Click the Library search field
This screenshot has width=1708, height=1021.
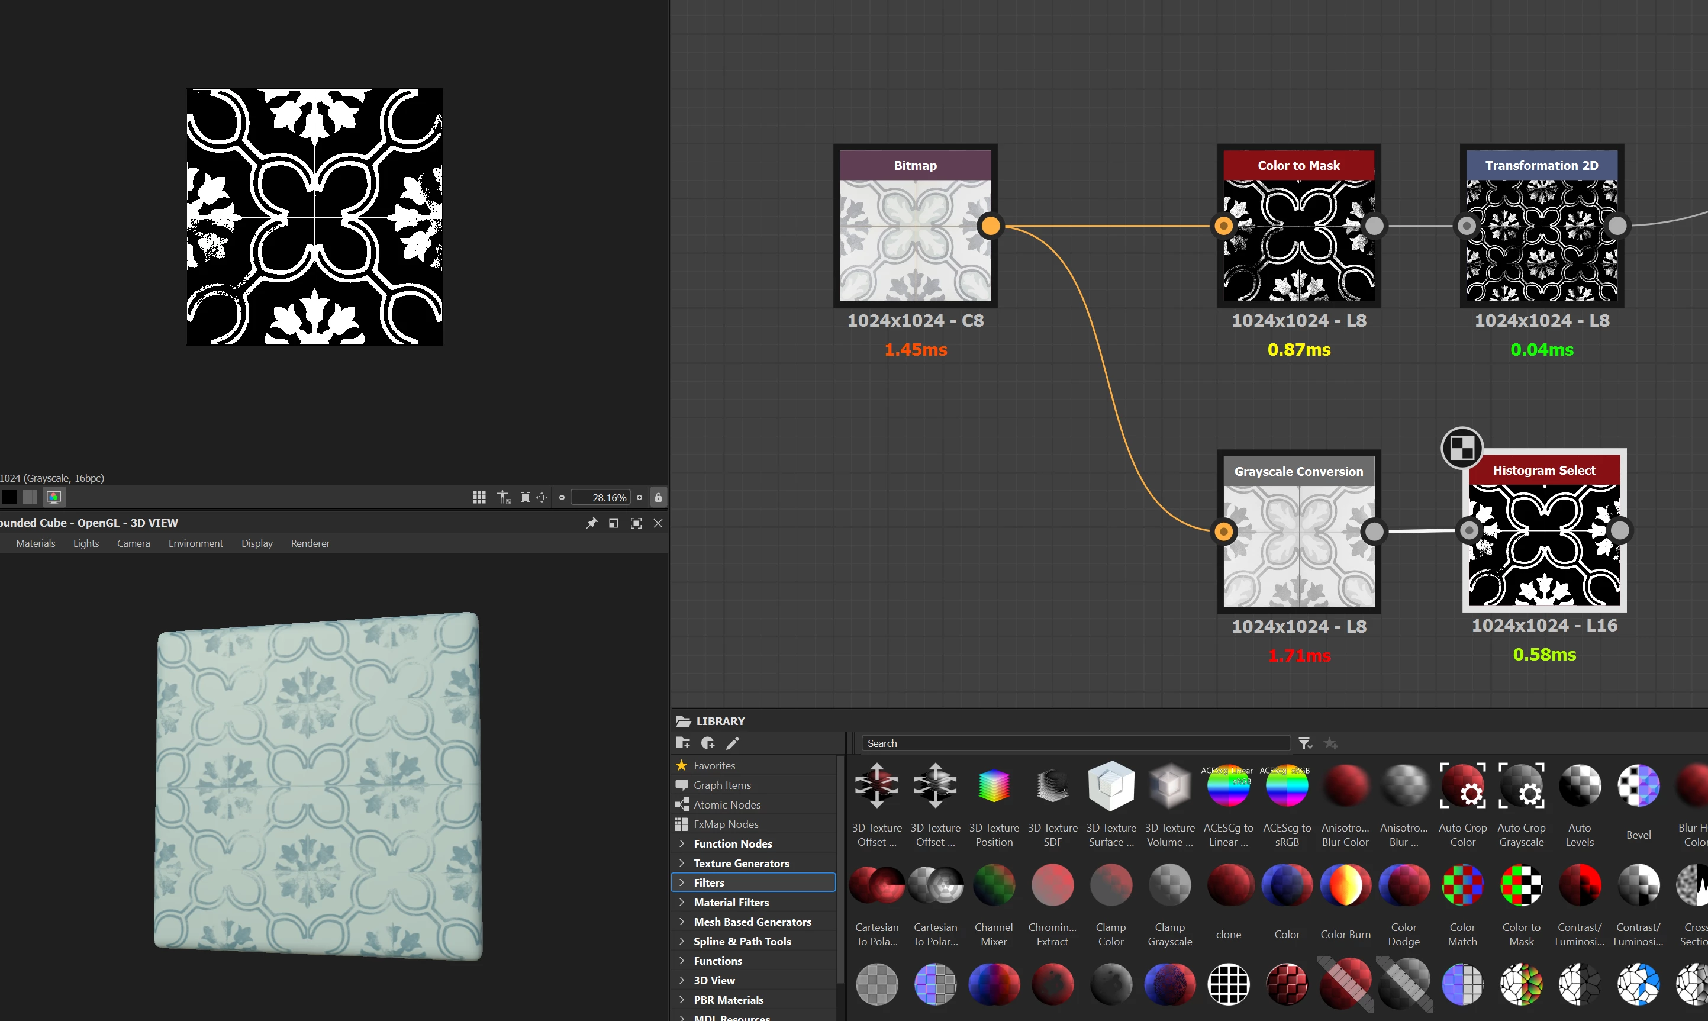pyautogui.click(x=1075, y=743)
